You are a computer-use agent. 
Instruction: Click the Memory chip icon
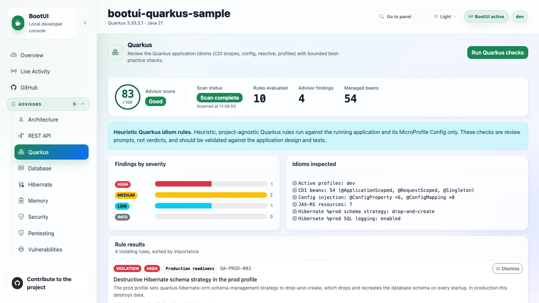21,201
